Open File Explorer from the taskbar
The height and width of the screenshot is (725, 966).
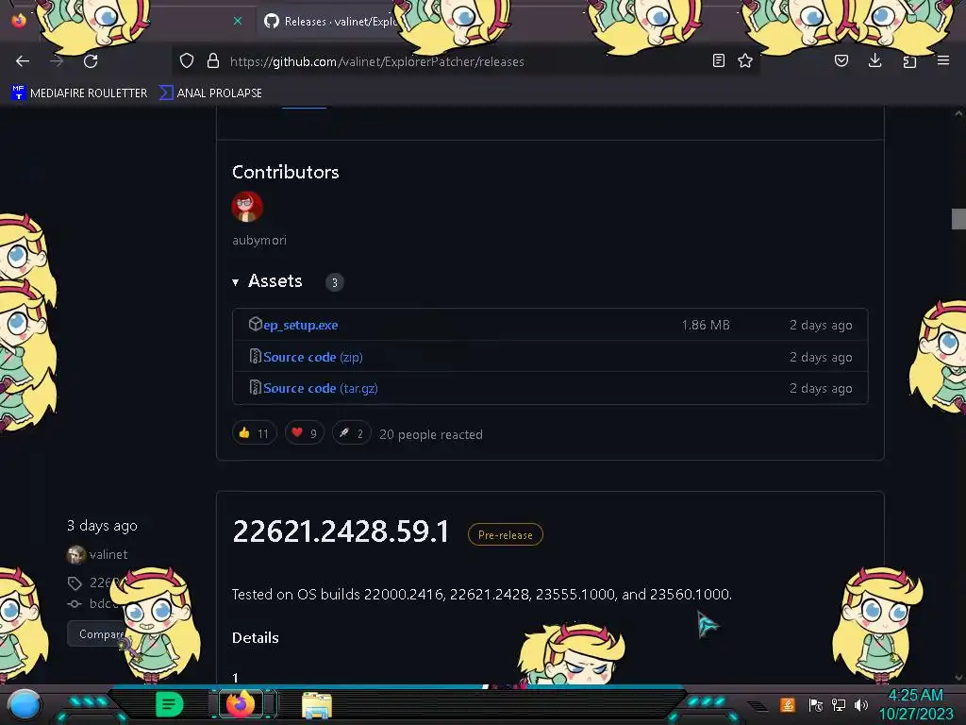click(x=317, y=705)
